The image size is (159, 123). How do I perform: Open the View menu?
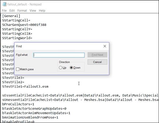pos(33,10)
